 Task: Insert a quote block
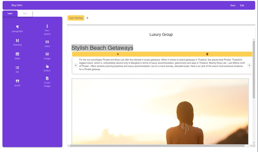(x=17, y=81)
